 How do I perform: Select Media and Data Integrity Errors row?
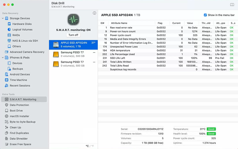pos(168,39)
